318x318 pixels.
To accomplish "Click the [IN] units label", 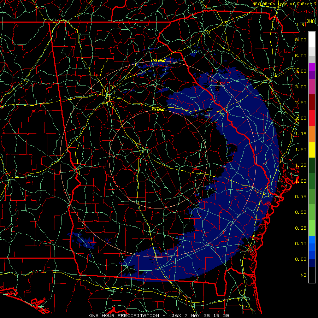I will [302, 24].
